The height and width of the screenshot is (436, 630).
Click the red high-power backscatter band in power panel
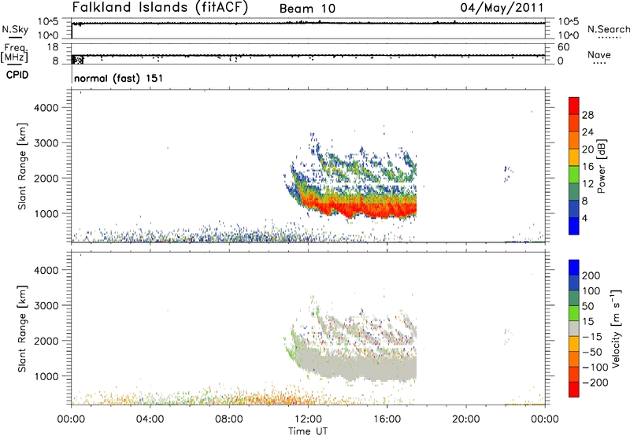361,208
